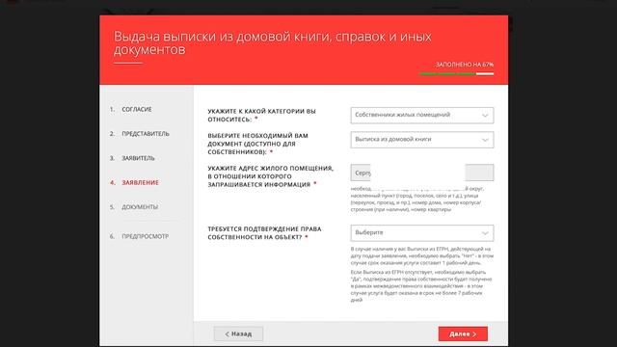Select step 4 'Заявление'
Viewport: 617px width, 347px height.
pos(135,182)
